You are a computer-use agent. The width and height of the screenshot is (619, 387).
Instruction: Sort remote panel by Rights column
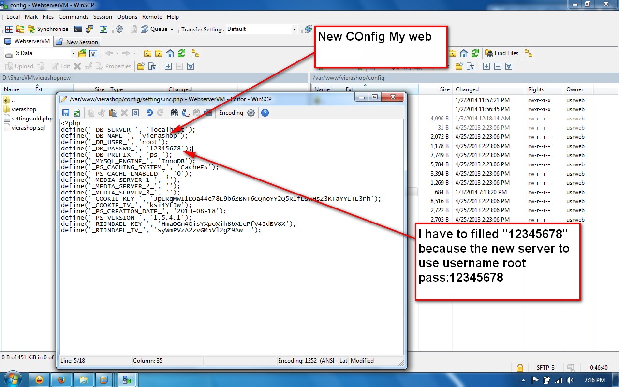(x=544, y=89)
